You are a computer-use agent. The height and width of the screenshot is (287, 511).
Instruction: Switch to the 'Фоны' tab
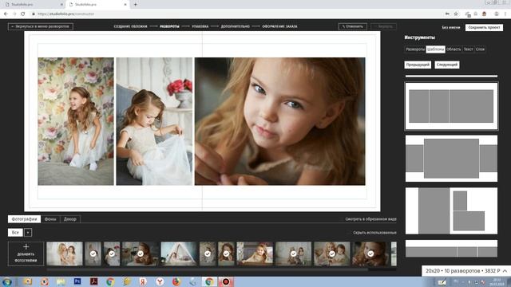click(50, 219)
